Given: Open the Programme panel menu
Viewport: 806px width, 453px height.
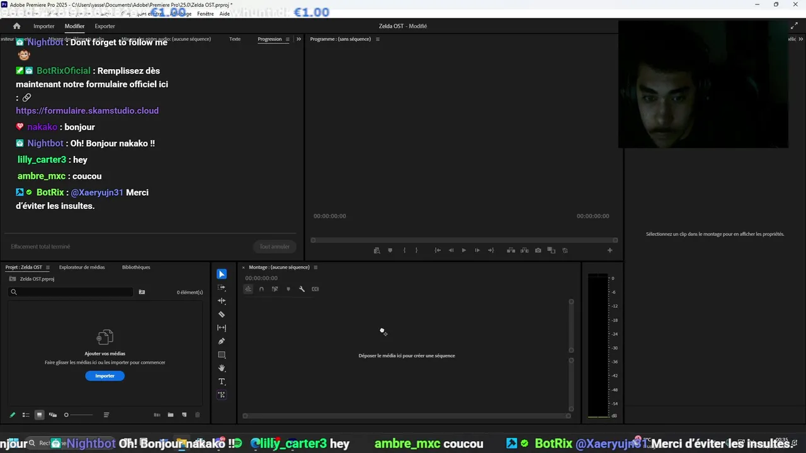Looking at the screenshot, I should coord(378,39).
